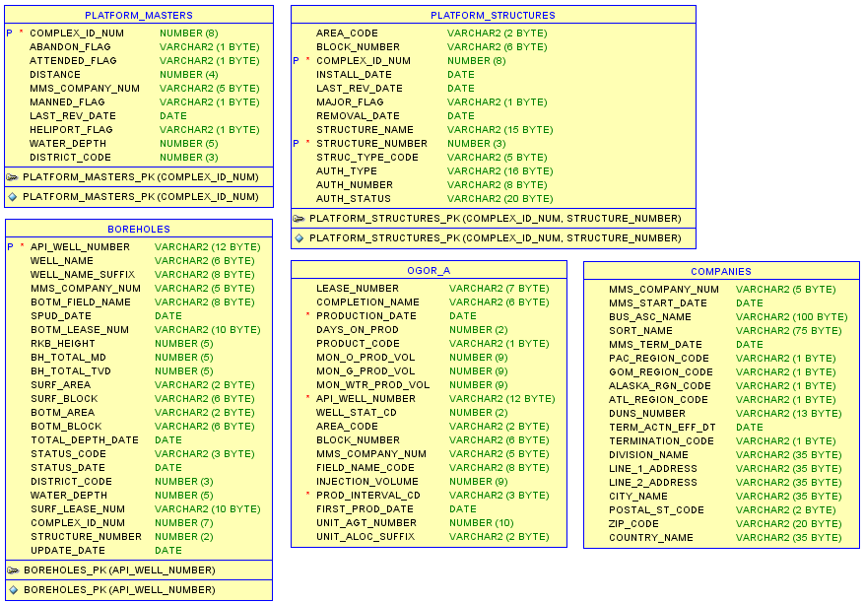Select the PLATFORM_MASTERS table title
This screenshot has height=603, width=864.
139,16
